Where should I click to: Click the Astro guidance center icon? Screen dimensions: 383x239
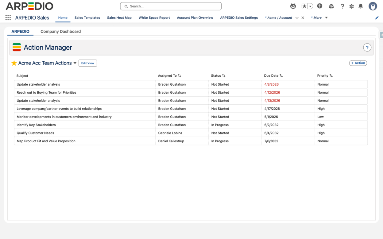pyautogui.click(x=293, y=6)
